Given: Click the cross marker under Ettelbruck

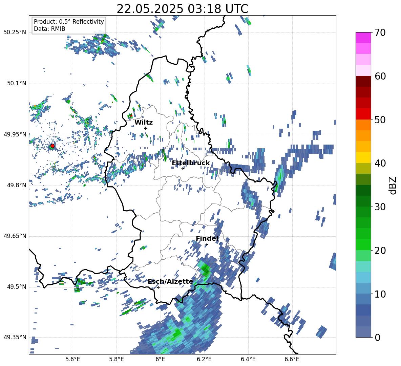Looking at the screenshot, I should point(183,169).
